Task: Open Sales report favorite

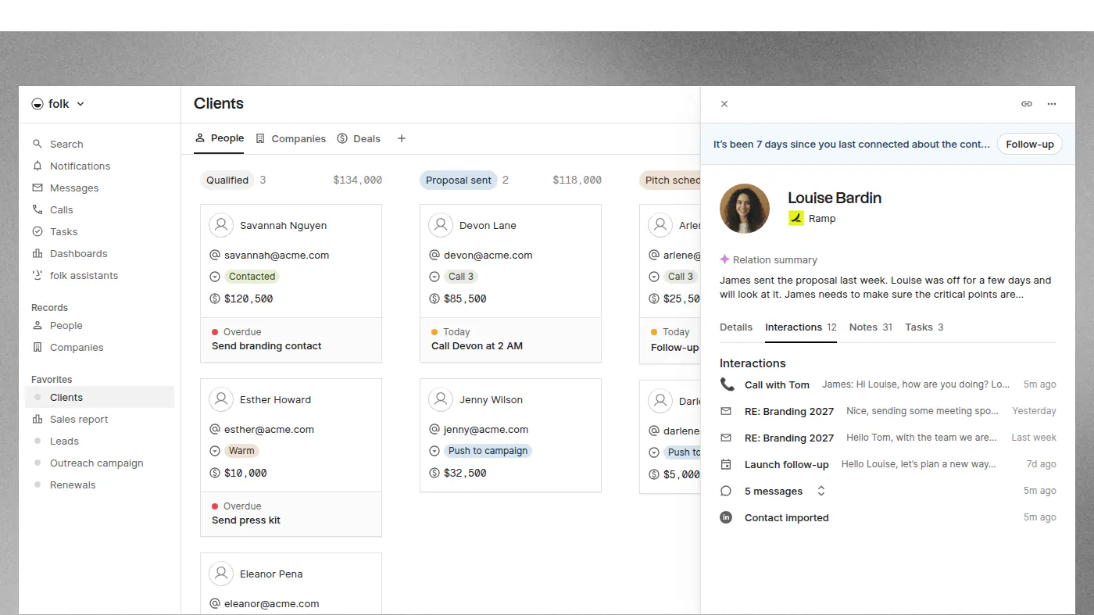Action: click(99, 419)
